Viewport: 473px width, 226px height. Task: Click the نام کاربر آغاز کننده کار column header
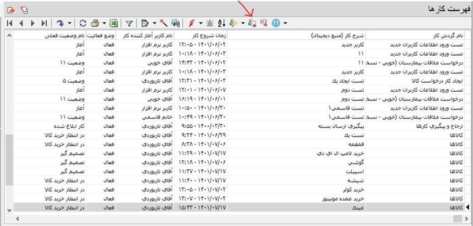coord(145,35)
